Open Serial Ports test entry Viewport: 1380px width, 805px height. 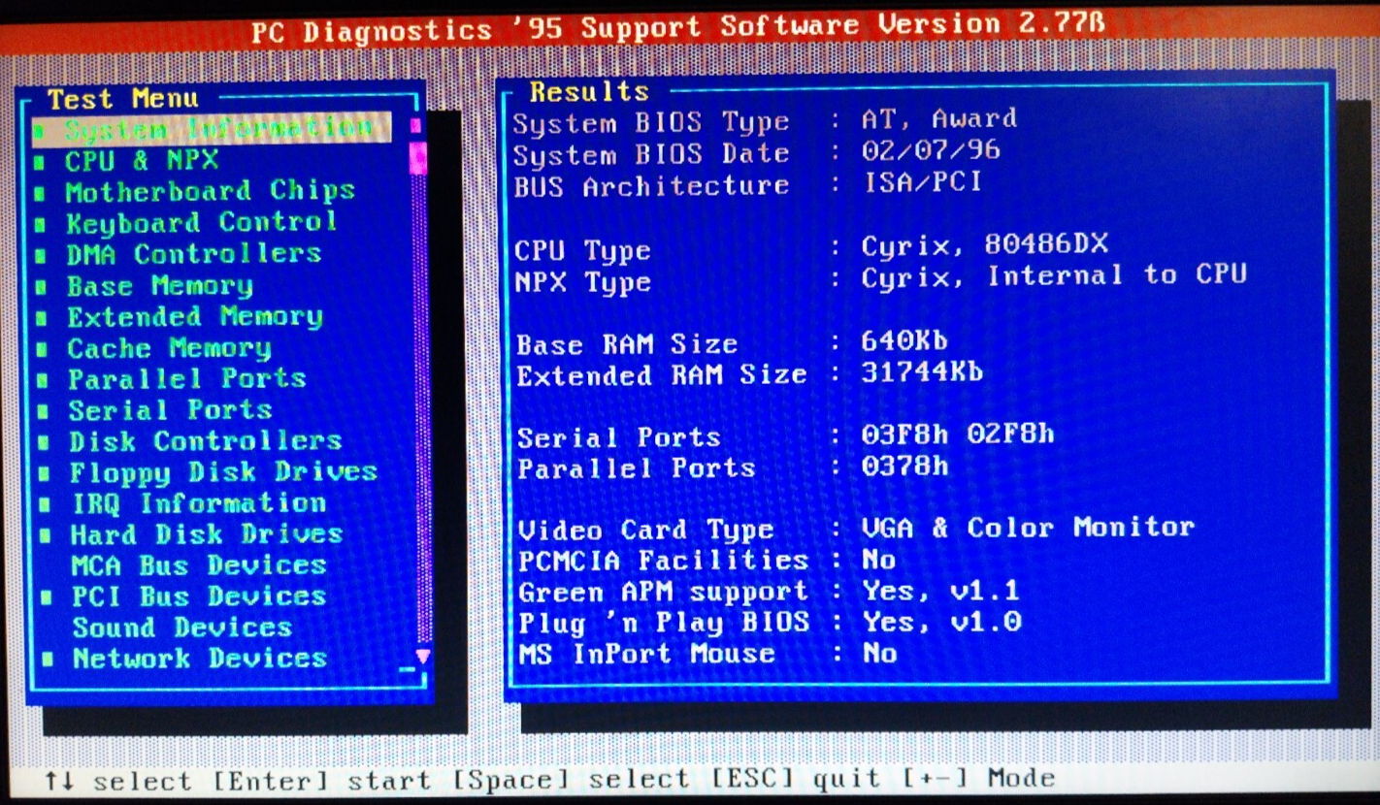(170, 410)
